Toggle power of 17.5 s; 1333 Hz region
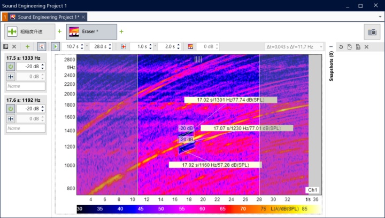This screenshot has width=385, height=218. pos(11,67)
